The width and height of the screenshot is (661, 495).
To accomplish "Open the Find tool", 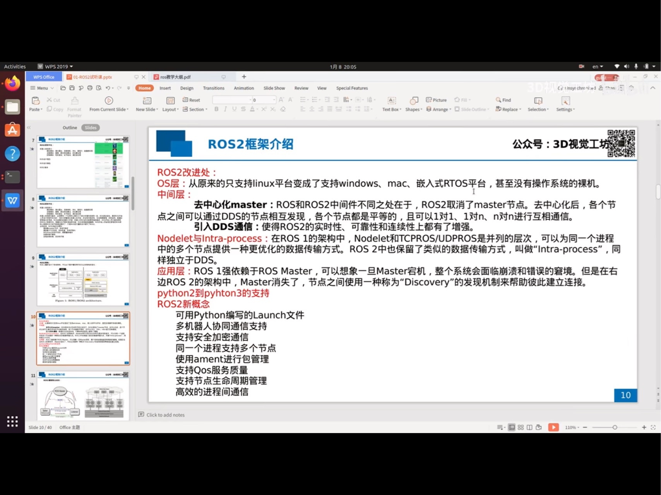I will click(503, 100).
